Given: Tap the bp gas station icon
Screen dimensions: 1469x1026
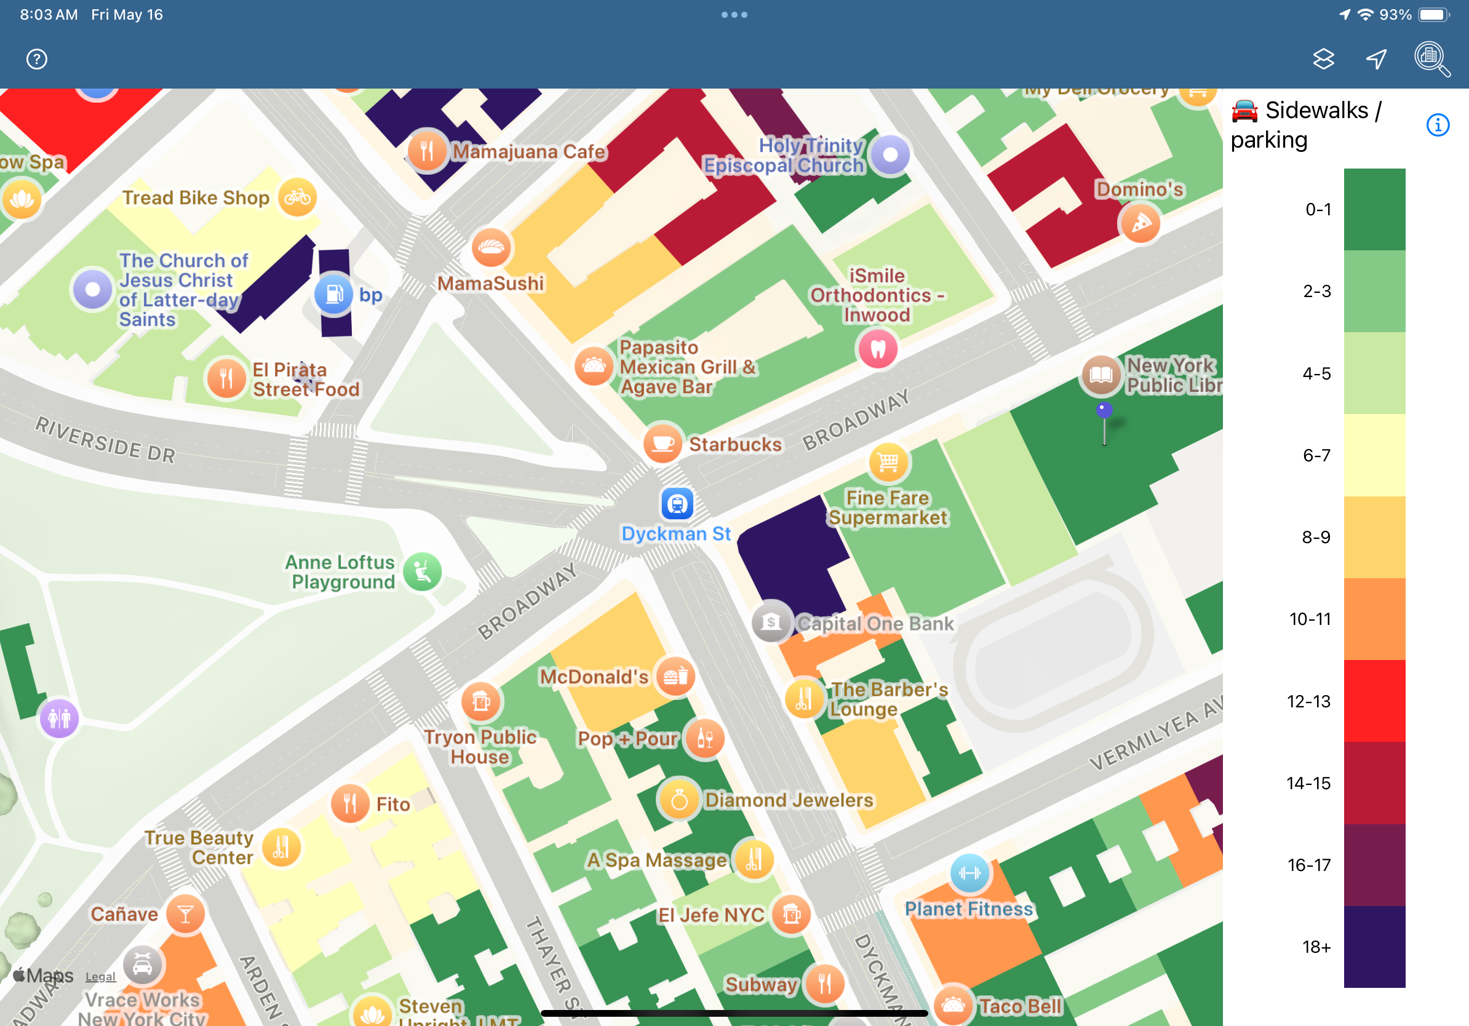Looking at the screenshot, I should coord(333,294).
